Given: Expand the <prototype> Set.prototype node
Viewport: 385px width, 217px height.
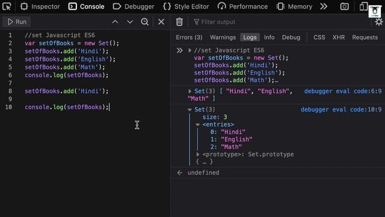Looking at the screenshot, I should coord(198,154).
